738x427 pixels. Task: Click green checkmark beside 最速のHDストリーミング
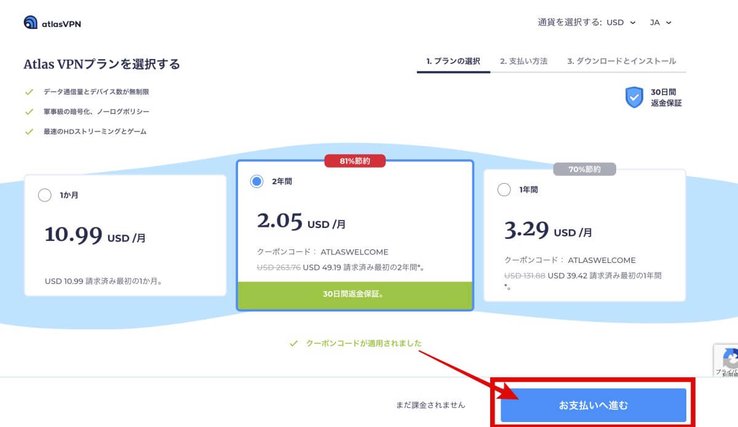28,131
